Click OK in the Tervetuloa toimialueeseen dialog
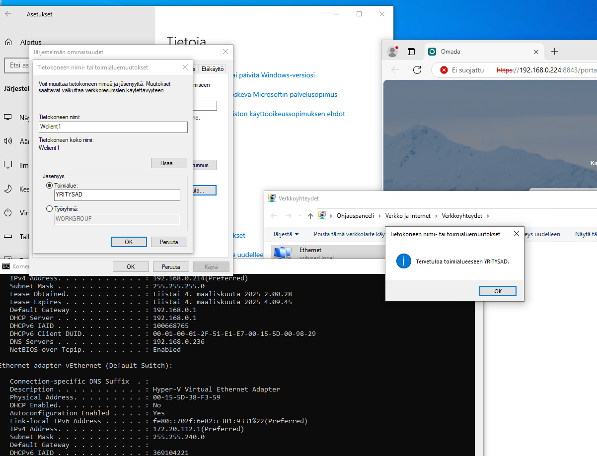This screenshot has width=597, height=456. [498, 291]
